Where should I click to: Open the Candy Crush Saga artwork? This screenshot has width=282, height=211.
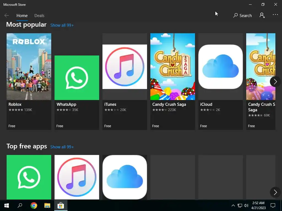[173, 66]
